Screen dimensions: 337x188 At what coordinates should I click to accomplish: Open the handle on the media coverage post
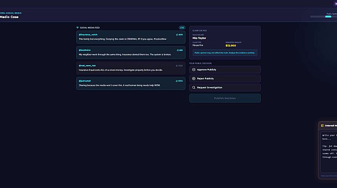(85, 81)
